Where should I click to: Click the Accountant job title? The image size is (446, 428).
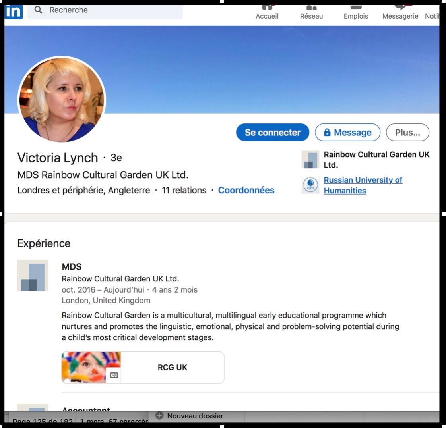(x=86, y=409)
